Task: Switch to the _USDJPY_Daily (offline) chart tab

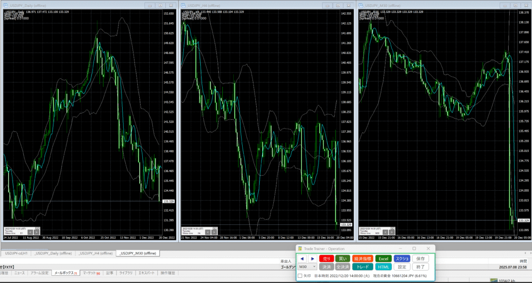Action: tap(53, 253)
